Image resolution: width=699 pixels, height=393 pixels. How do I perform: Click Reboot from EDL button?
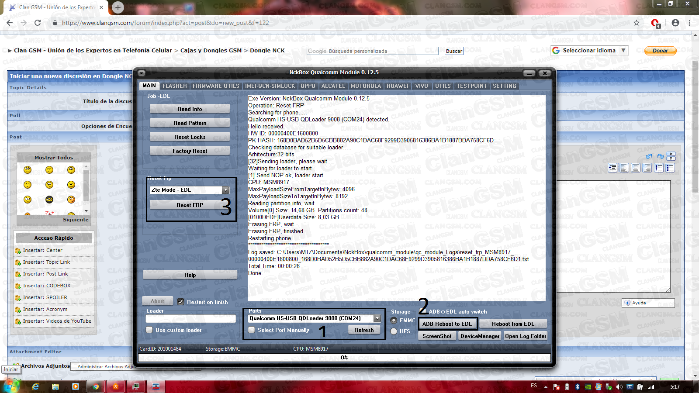(513, 324)
